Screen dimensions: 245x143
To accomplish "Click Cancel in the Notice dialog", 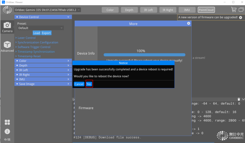I will 79,84.
